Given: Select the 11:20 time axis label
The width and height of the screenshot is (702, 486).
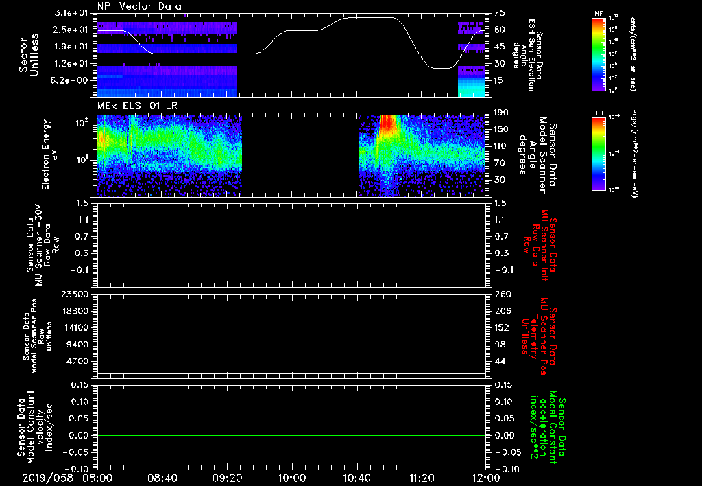Looking at the screenshot, I should tap(422, 478).
